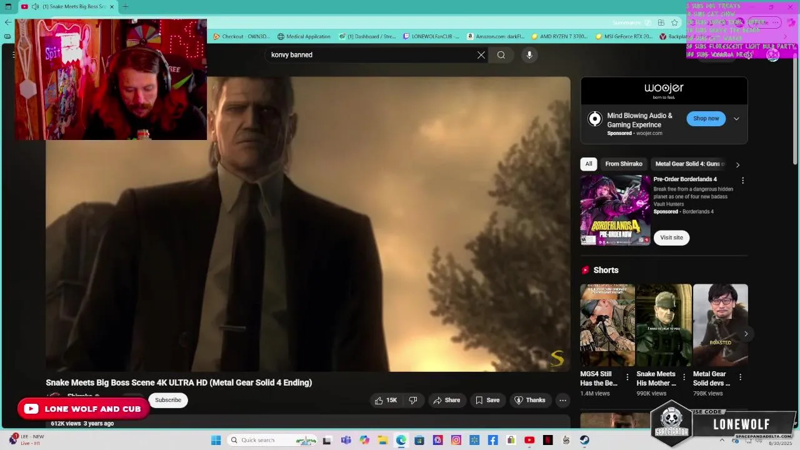Save the video to playlist

pyautogui.click(x=487, y=400)
